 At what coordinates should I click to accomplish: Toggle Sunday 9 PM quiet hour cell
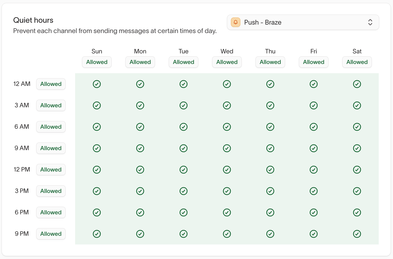[x=97, y=234]
